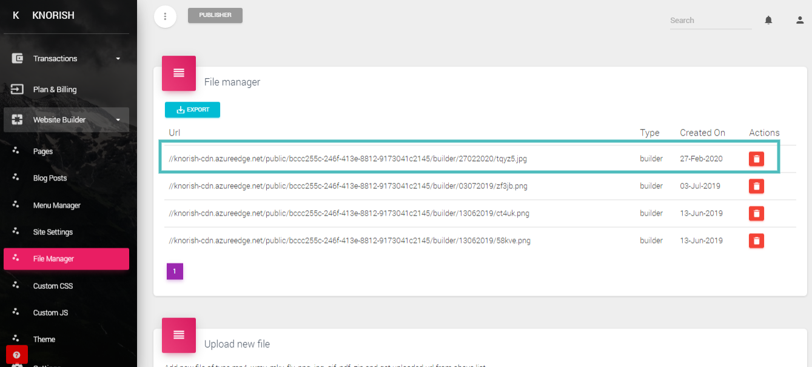Image resolution: width=812 pixels, height=367 pixels.
Task: Delete the tqyz5.jpg file
Action: 756,159
